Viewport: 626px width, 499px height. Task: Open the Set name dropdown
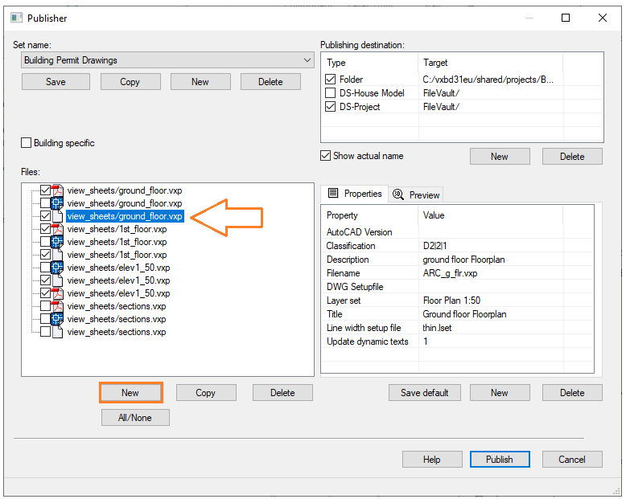[x=307, y=60]
